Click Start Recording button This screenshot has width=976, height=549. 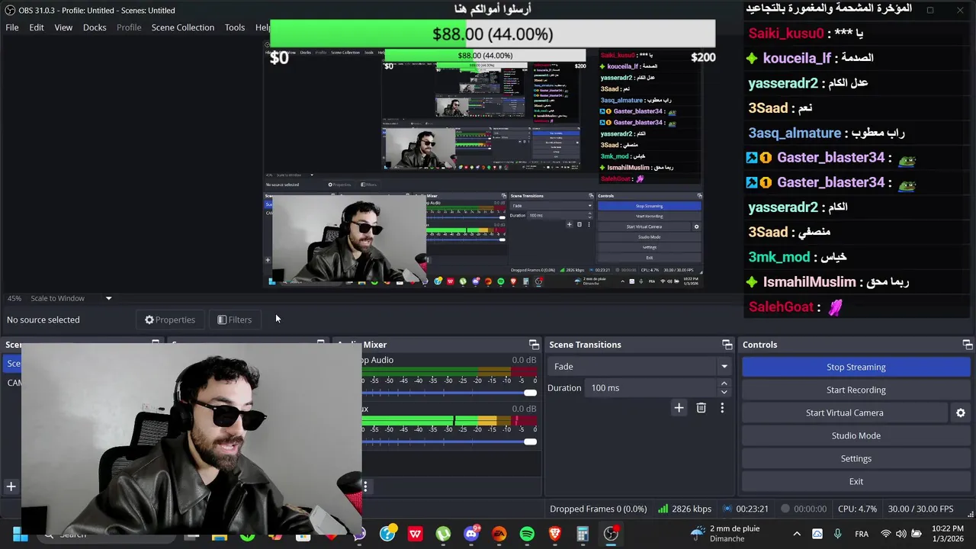856,390
